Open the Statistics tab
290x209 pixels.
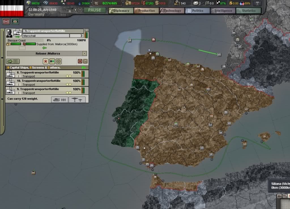click(x=249, y=11)
